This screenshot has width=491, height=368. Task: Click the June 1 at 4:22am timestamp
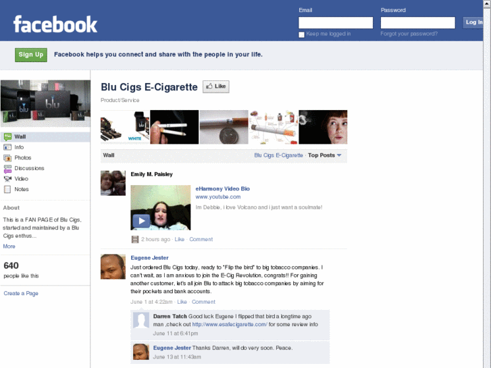point(151,302)
